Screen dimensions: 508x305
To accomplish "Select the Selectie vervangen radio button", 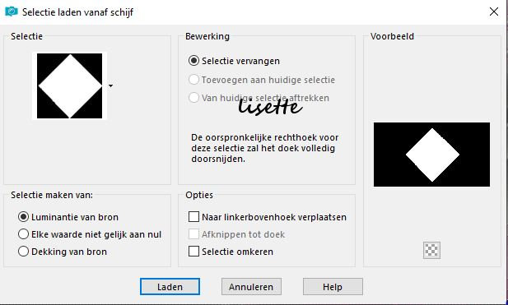I will (x=193, y=61).
